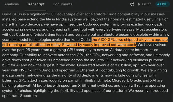
Task: Click text 'over the past 25 years'
Action: point(21,50)
